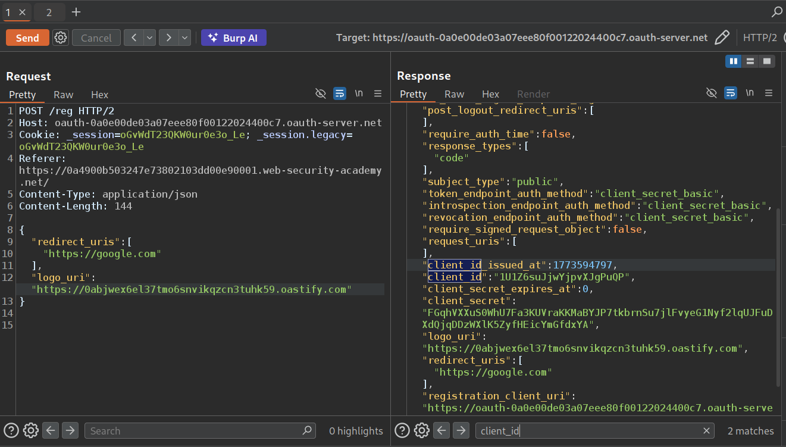786x447 pixels.
Task: Toggle HTTP/2 protocol selector
Action: click(760, 37)
